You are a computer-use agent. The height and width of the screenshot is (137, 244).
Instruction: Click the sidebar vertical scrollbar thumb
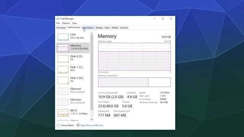(x=91, y=73)
